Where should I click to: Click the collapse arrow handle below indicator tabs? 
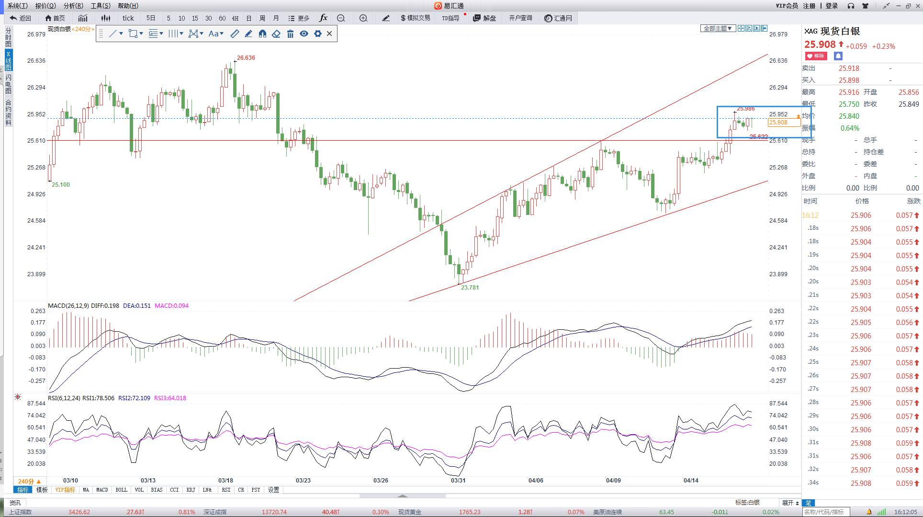point(403,496)
